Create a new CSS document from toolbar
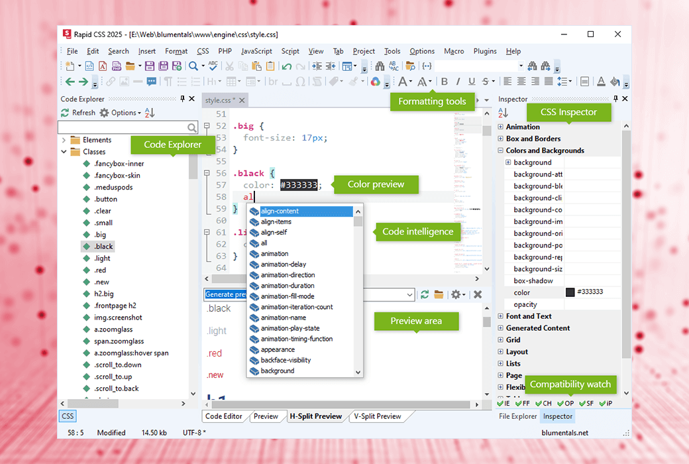The height and width of the screenshot is (464, 689). 103,66
